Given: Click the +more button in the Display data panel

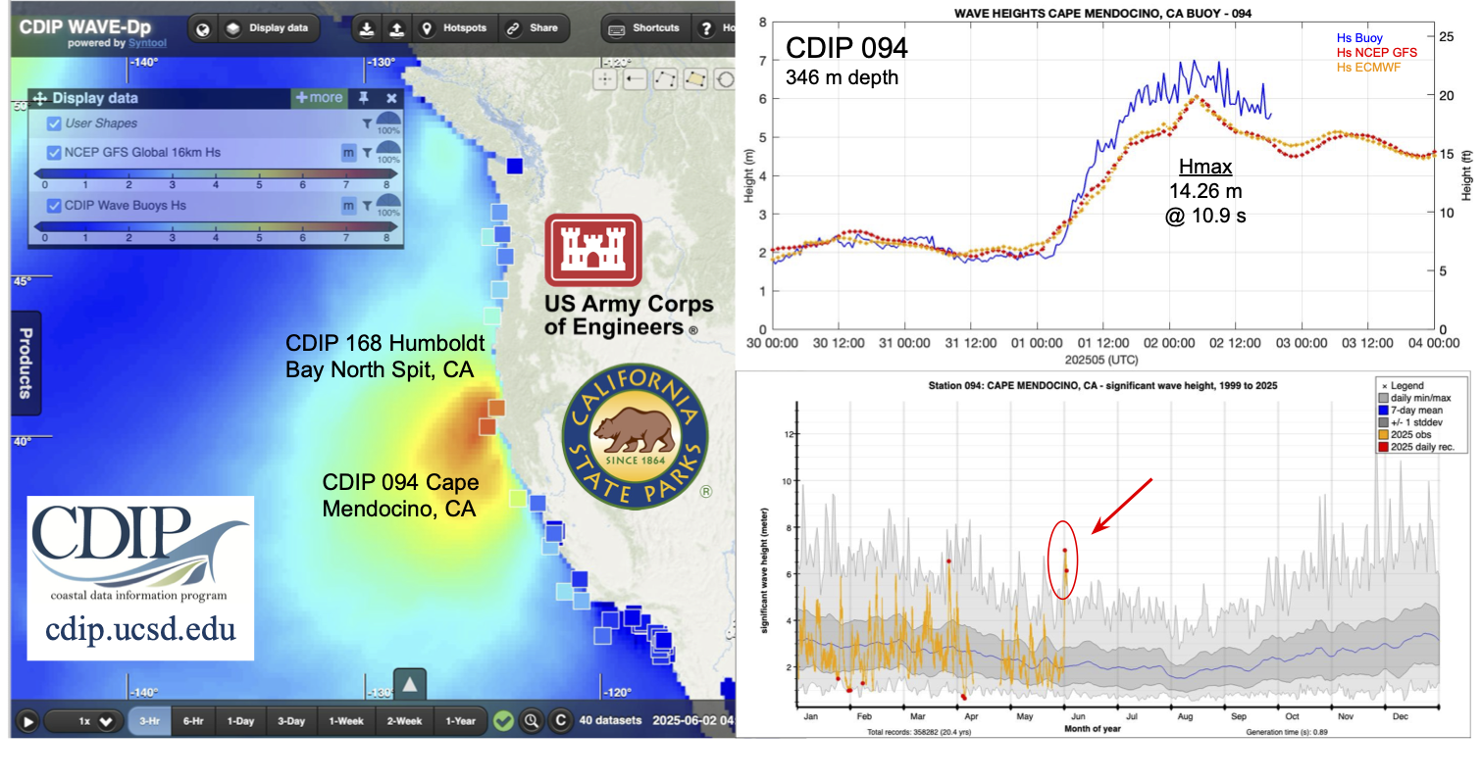Looking at the screenshot, I should point(319,98).
